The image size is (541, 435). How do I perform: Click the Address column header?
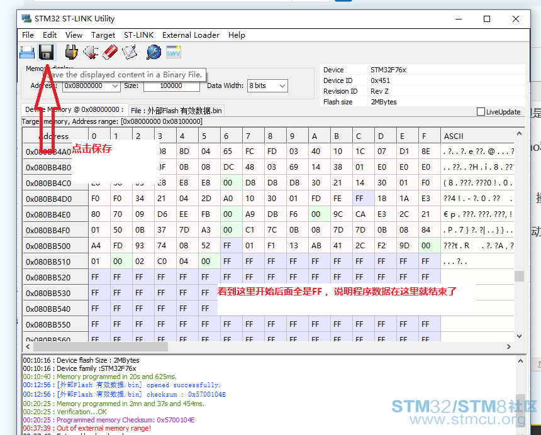(x=55, y=136)
